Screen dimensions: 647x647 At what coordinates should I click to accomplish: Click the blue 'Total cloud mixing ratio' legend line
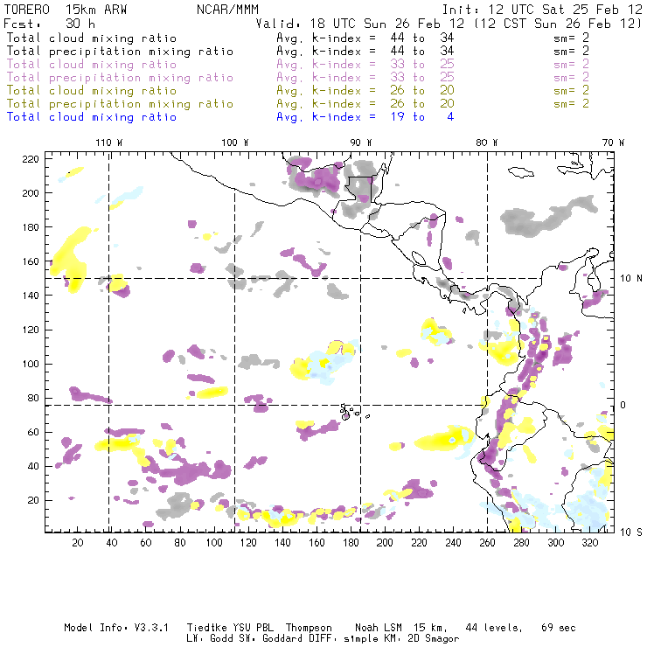click(x=92, y=117)
